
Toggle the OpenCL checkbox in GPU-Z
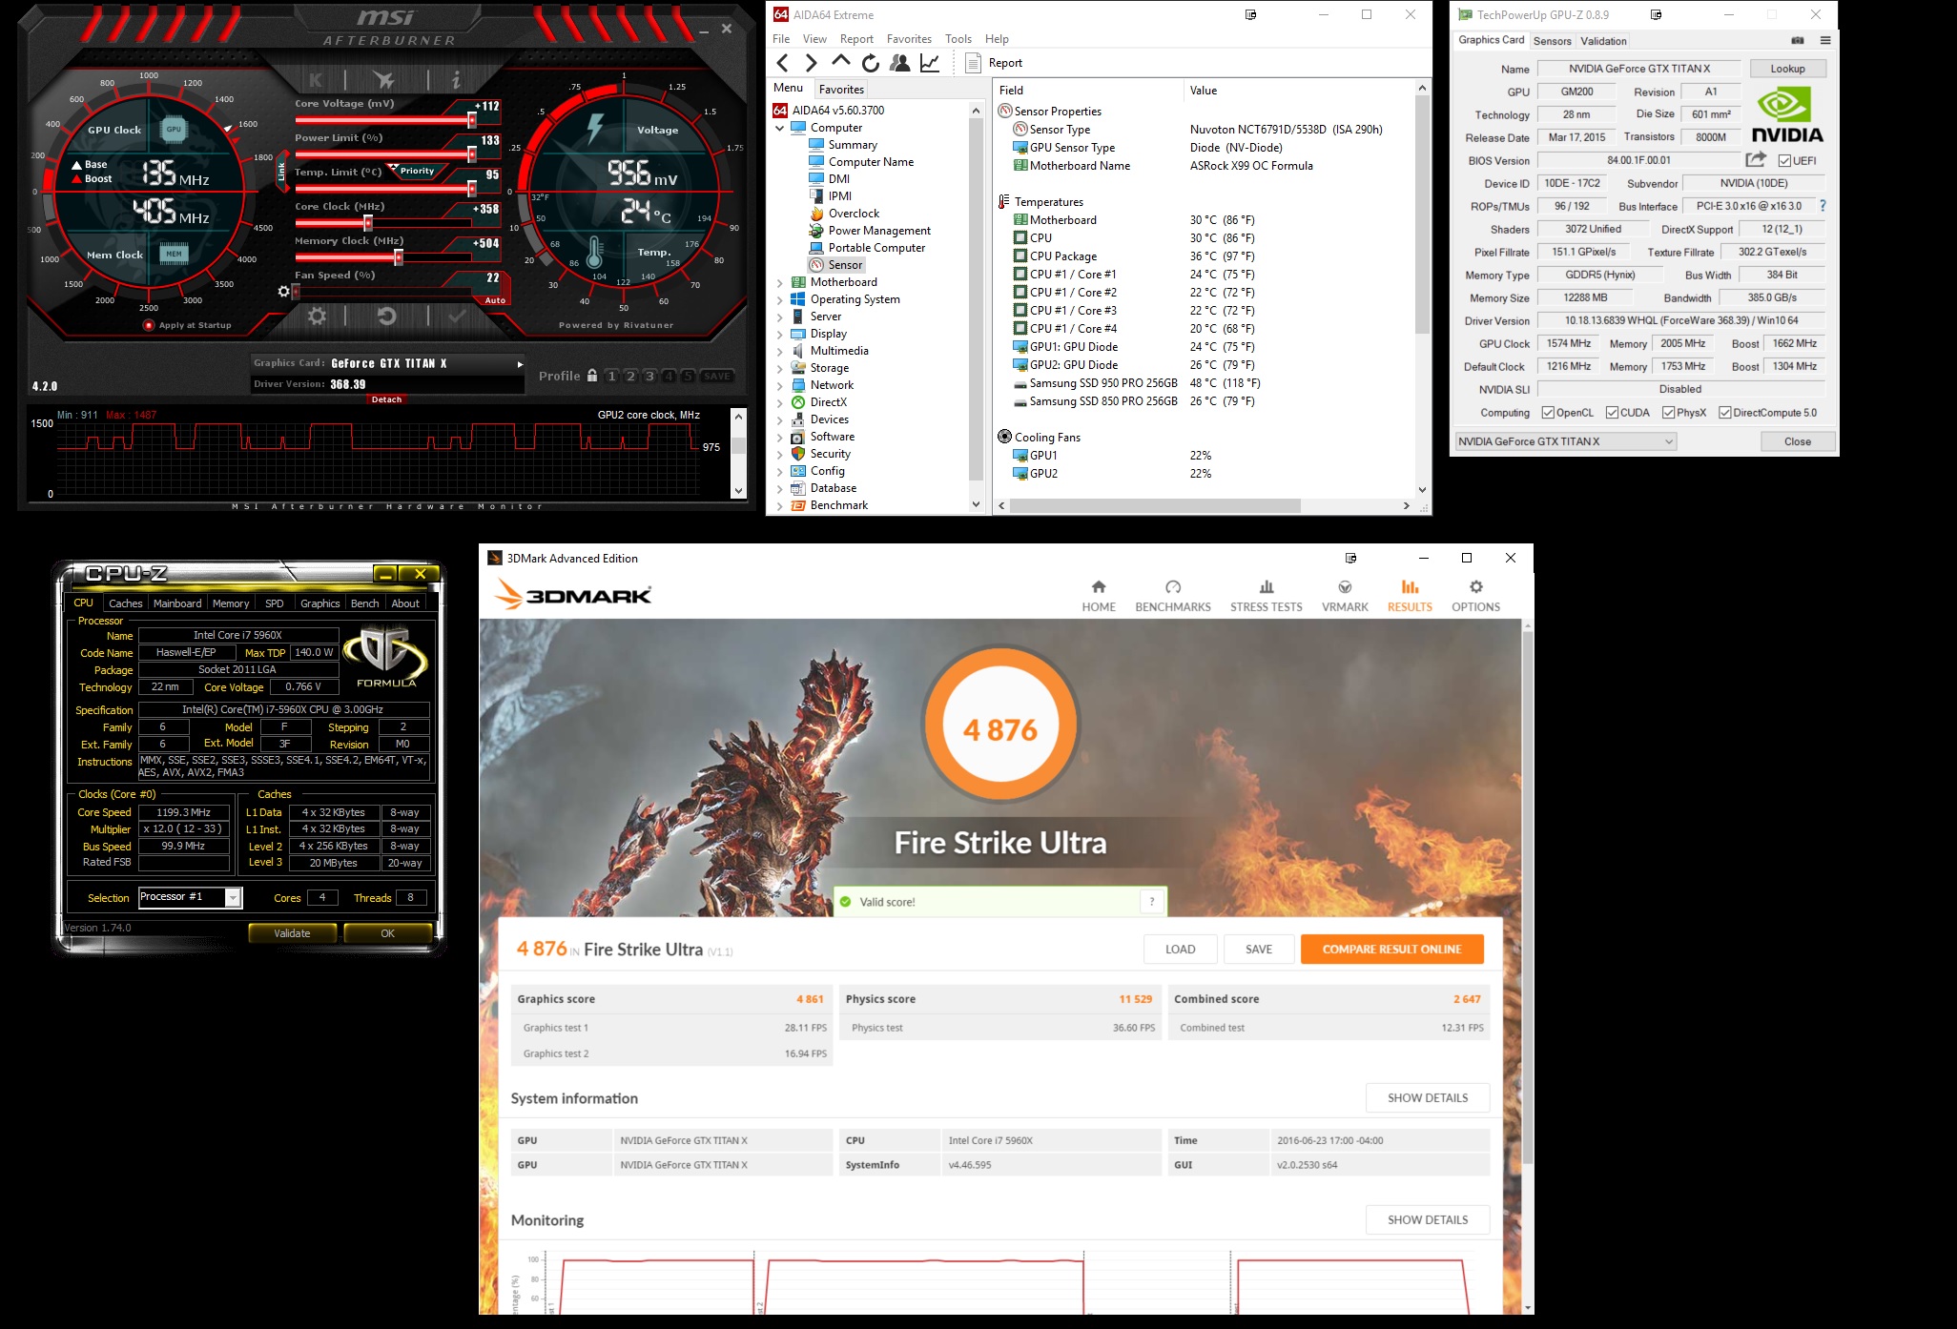tap(1549, 413)
